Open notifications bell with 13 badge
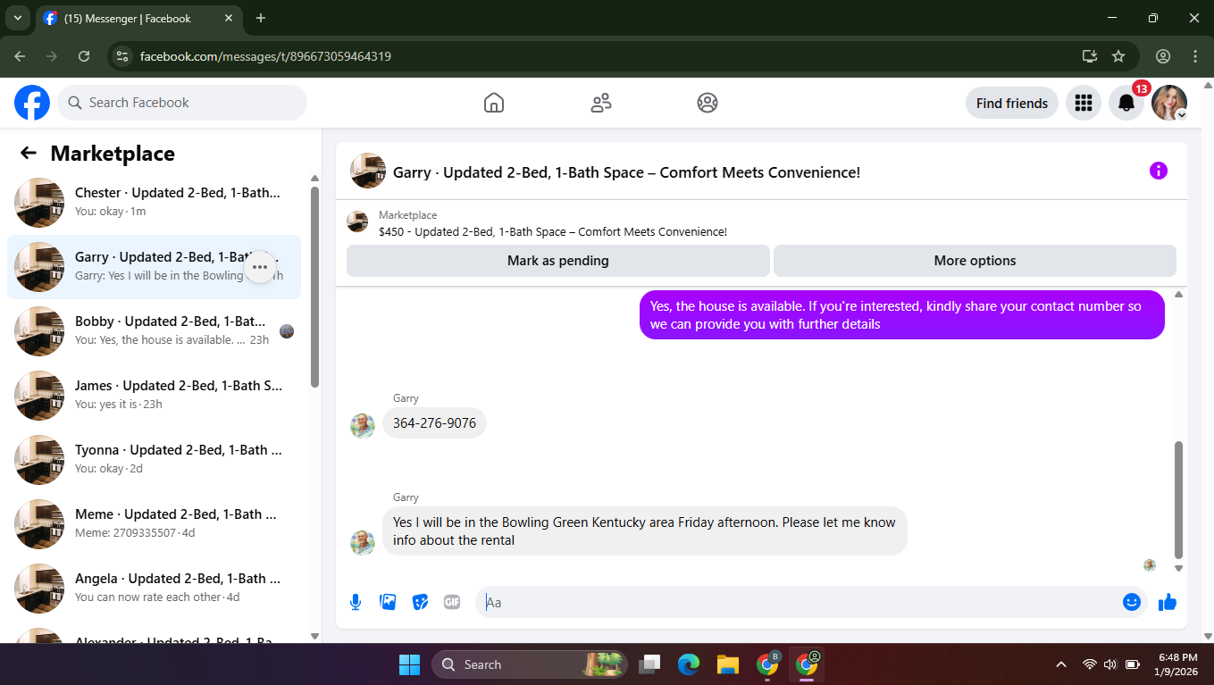The height and width of the screenshot is (685, 1214). tap(1126, 103)
